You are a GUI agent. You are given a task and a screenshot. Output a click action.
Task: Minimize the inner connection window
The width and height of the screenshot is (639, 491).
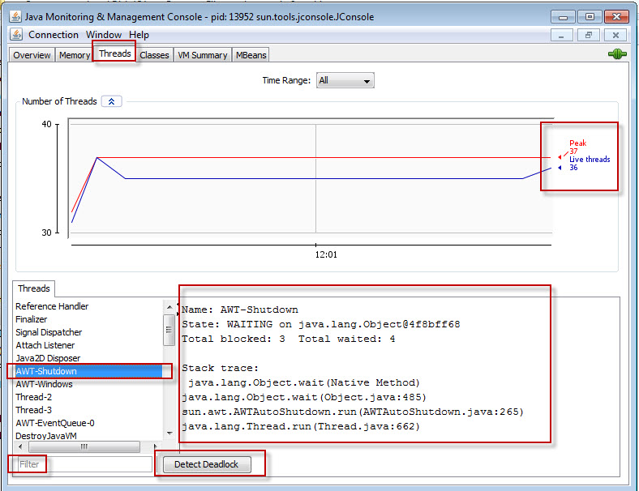click(562, 36)
